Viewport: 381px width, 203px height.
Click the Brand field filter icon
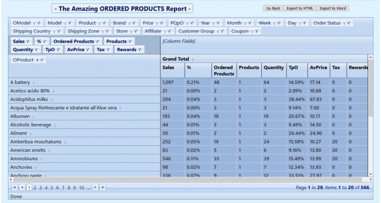pyautogui.click(x=134, y=23)
